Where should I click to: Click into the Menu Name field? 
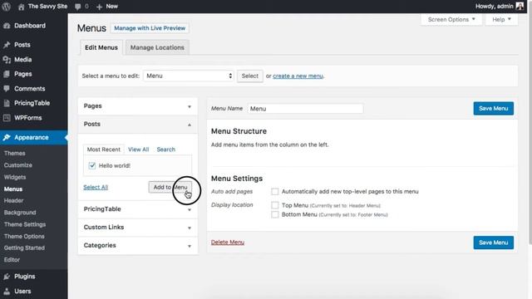(305, 109)
